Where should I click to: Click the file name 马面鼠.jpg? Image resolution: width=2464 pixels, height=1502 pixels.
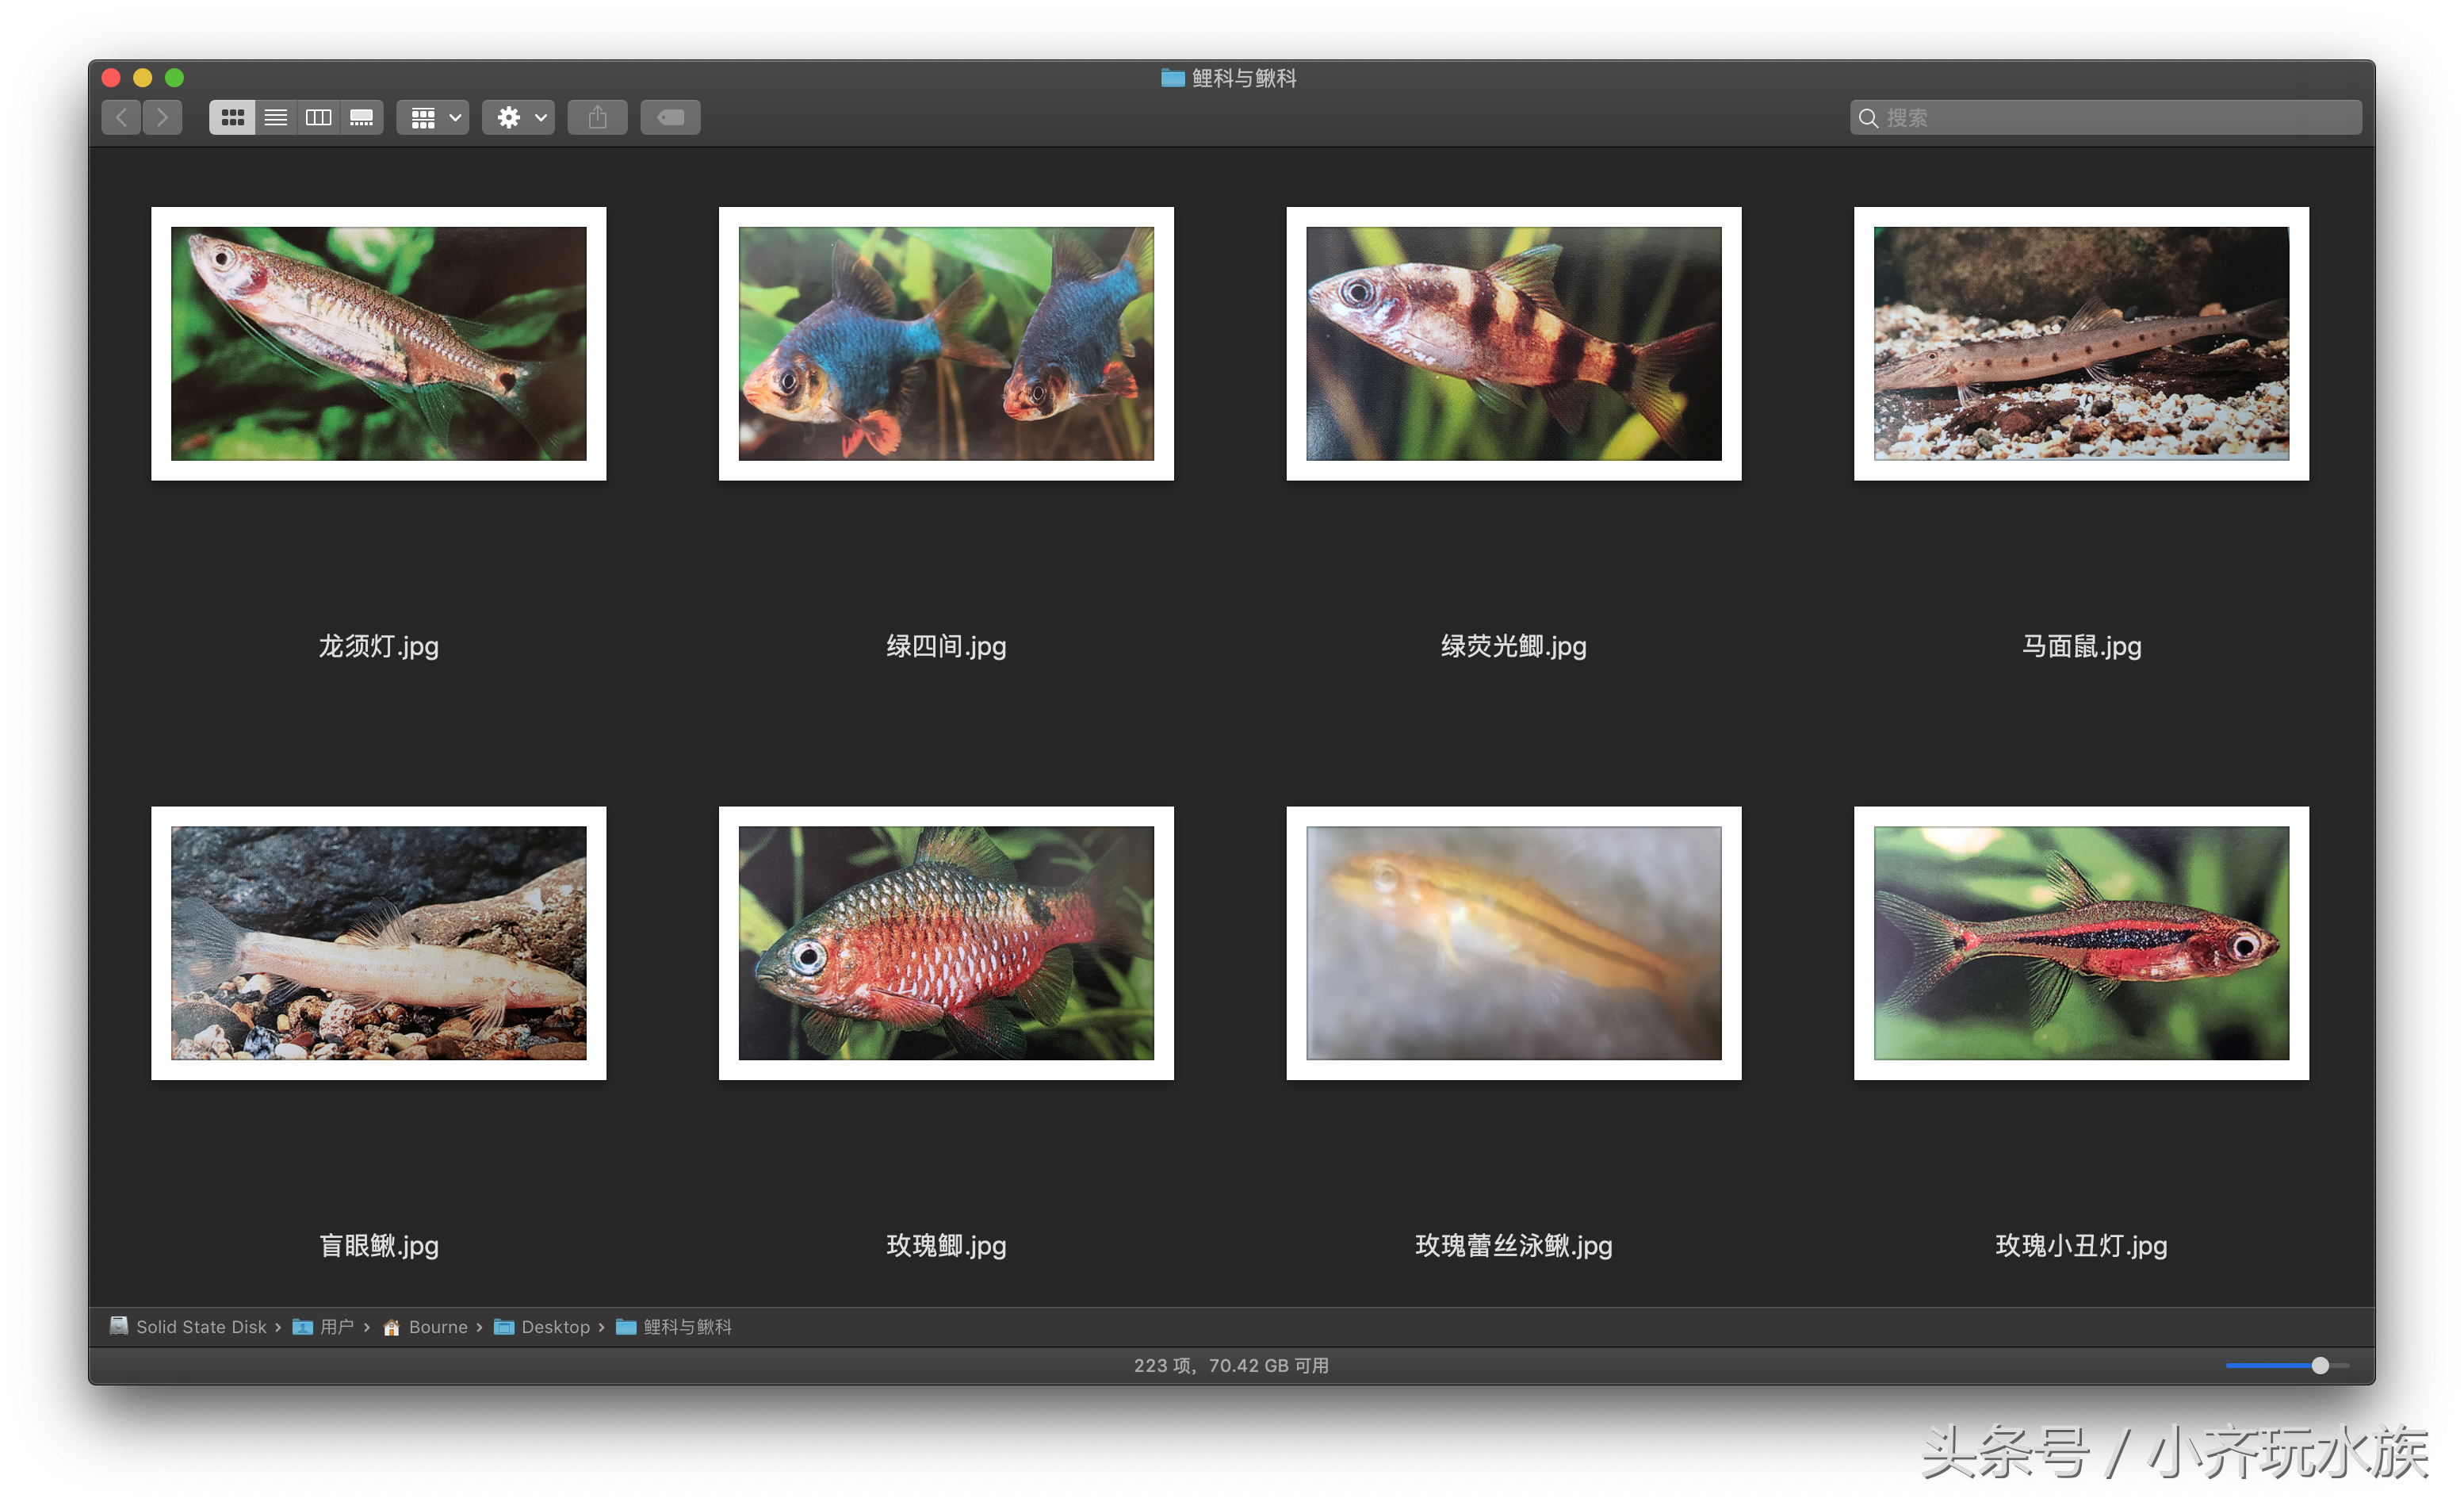coord(2082,647)
